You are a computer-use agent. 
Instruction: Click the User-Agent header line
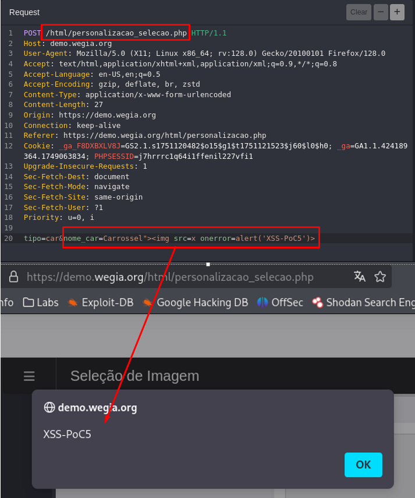click(x=204, y=54)
